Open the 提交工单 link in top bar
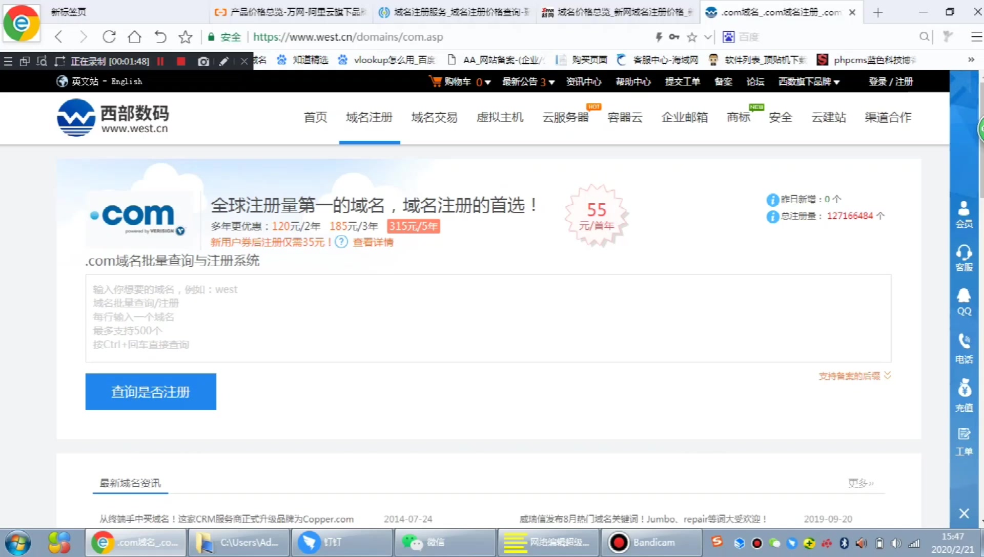This screenshot has height=557, width=984. tap(682, 81)
